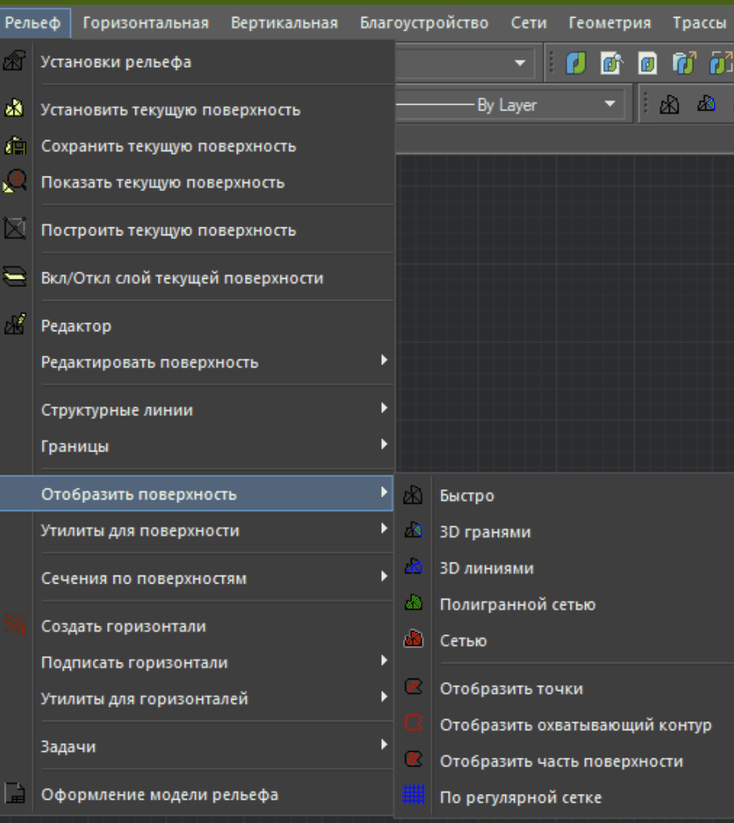
Task: Open the Горизонтальная menu
Action: [145, 23]
